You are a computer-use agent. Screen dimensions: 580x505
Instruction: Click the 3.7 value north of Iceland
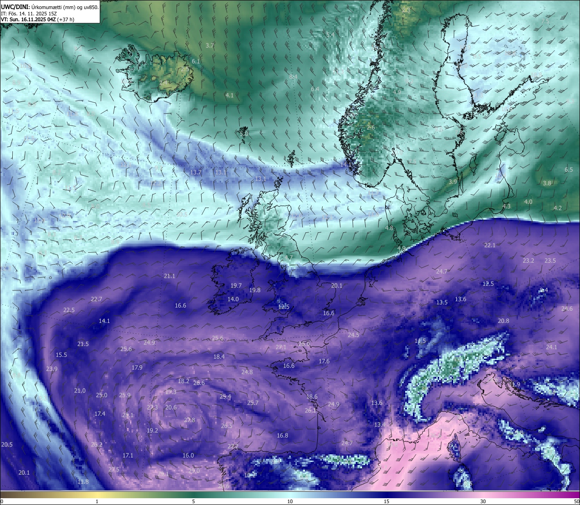click(x=210, y=46)
